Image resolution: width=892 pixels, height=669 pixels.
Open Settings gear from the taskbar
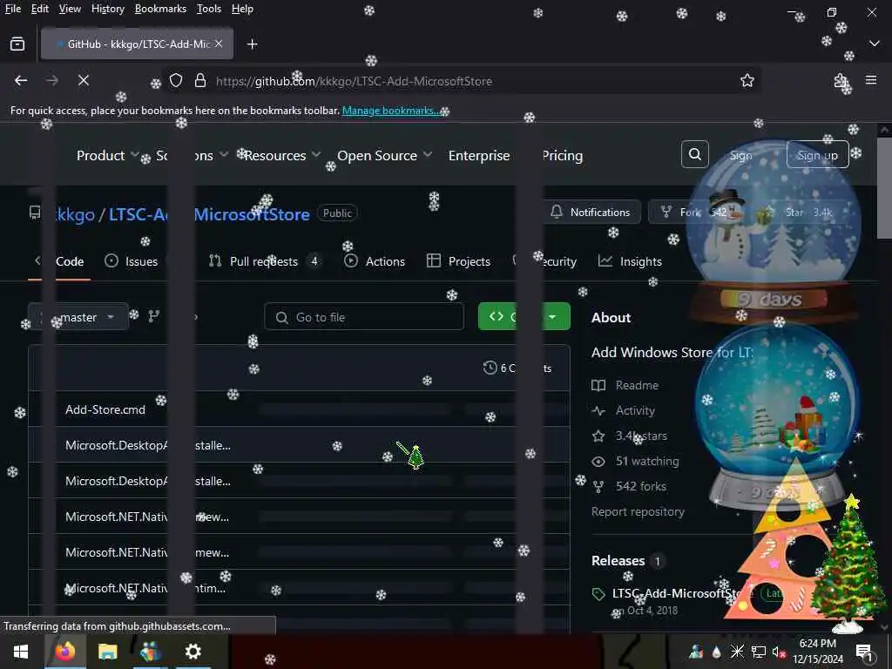coord(193,652)
